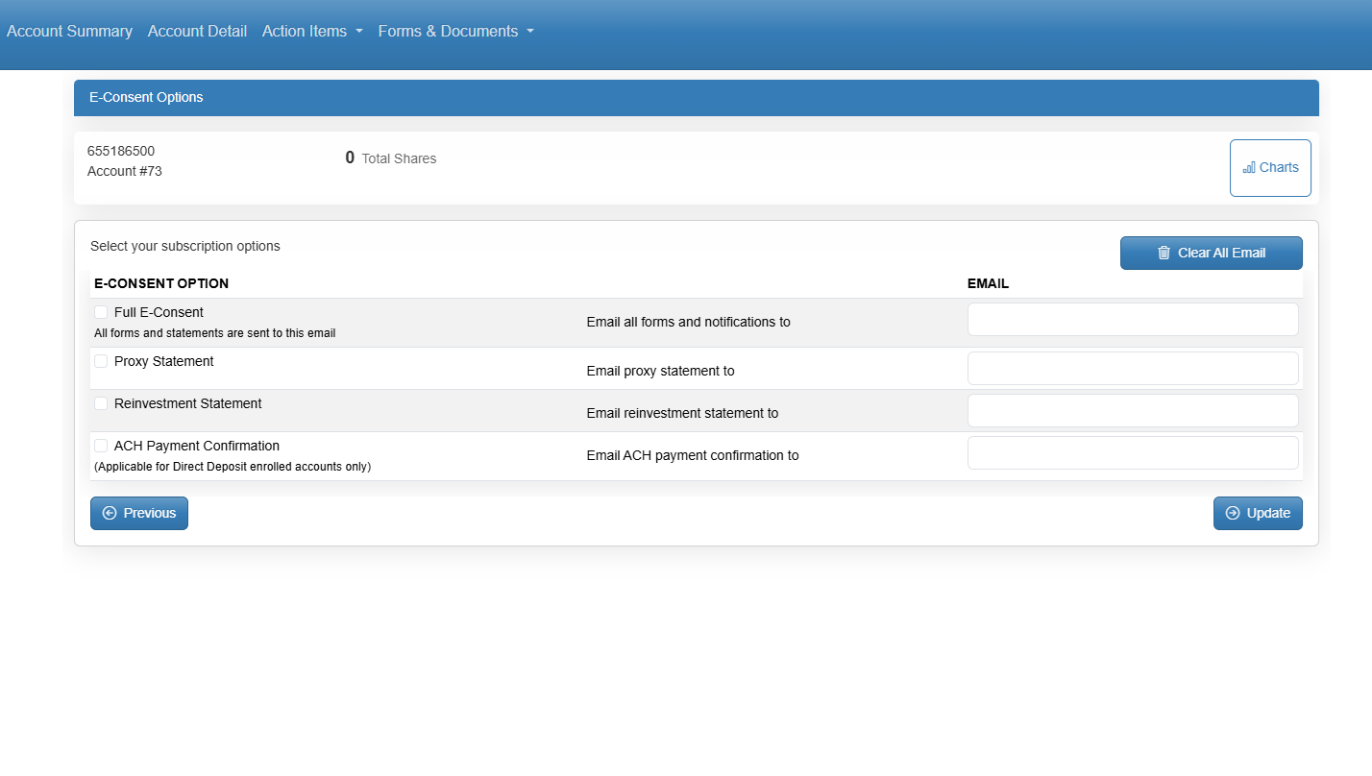Click the Clear All Email button
This screenshot has height=776, width=1372.
pos(1211,253)
